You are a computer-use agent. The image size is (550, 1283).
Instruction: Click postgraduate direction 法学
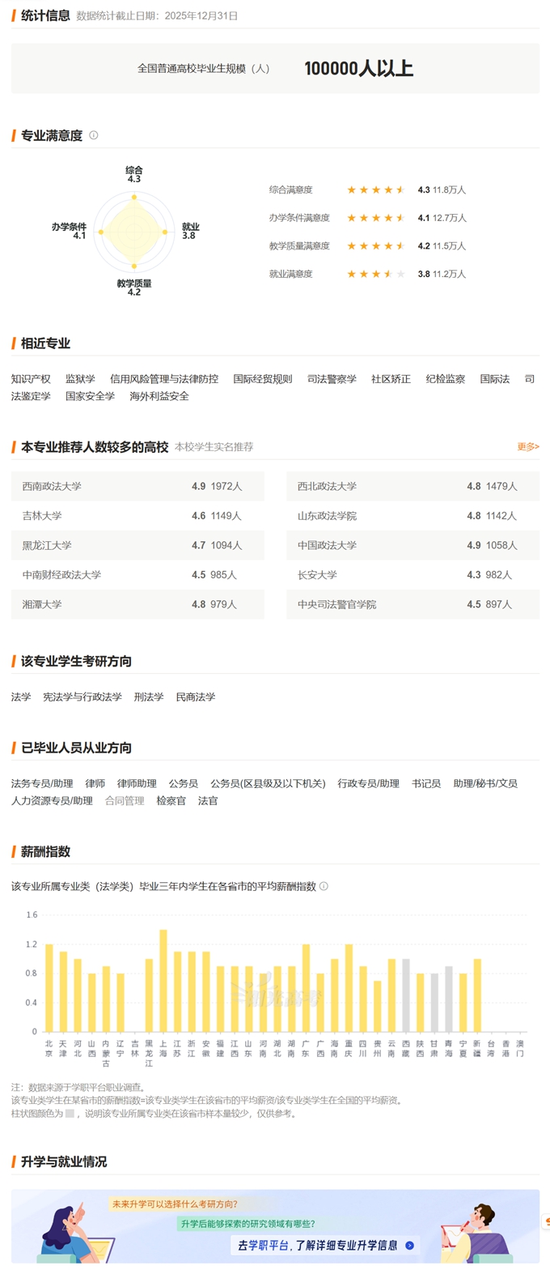(x=21, y=697)
